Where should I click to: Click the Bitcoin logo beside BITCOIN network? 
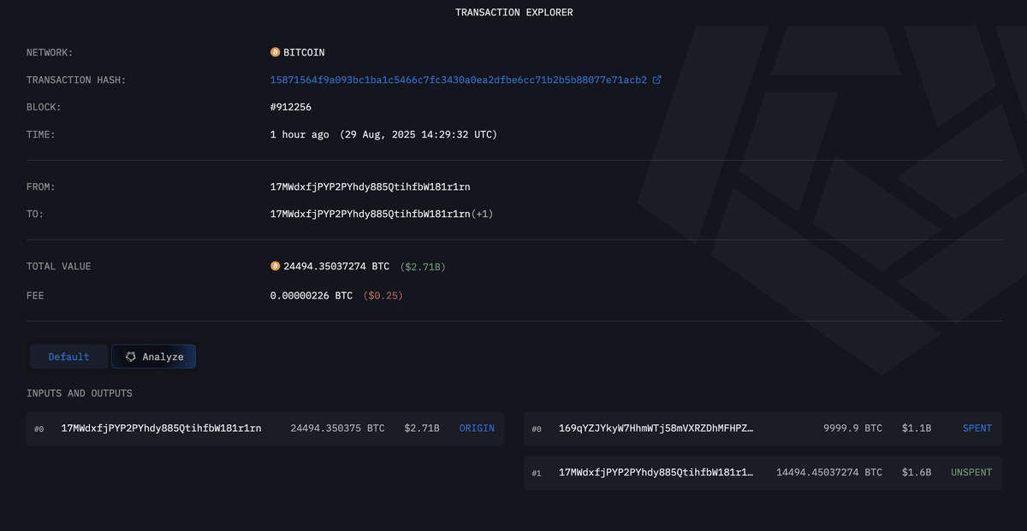(x=275, y=52)
